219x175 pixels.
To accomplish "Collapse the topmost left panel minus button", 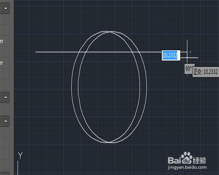I will point(5,8).
